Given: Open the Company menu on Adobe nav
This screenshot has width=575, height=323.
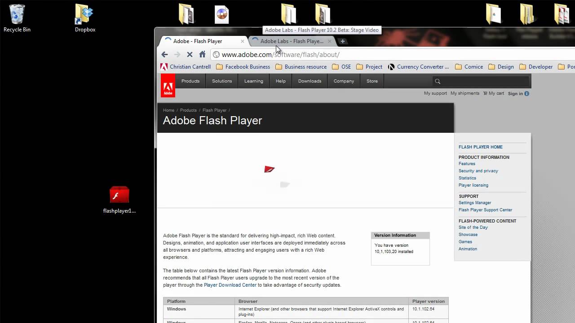Looking at the screenshot, I should pyautogui.click(x=344, y=81).
